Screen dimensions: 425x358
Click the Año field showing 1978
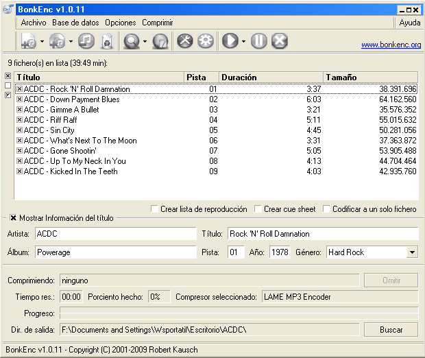tap(280, 252)
